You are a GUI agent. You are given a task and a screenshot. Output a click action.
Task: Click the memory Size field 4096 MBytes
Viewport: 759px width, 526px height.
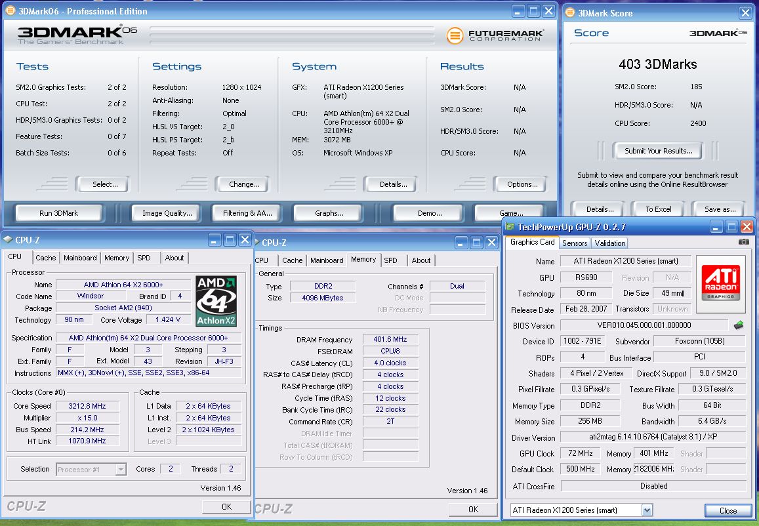pos(322,298)
